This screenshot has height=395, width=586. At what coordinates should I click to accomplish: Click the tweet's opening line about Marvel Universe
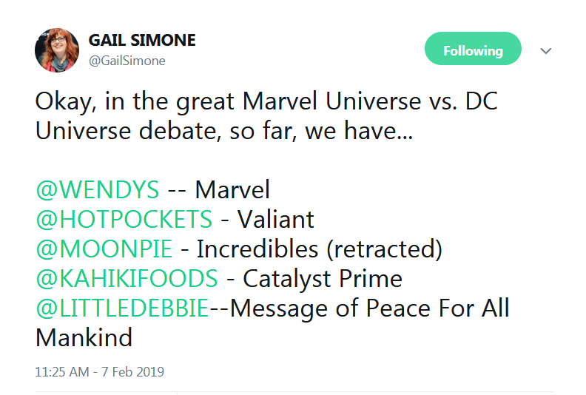tap(266, 101)
